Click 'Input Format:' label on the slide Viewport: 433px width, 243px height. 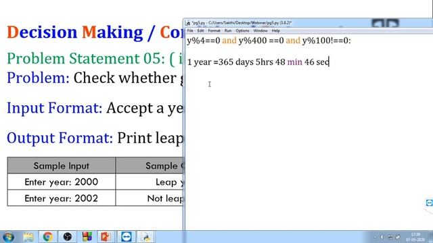(x=55, y=108)
